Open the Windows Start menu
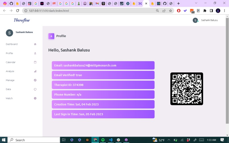 click(3, 140)
